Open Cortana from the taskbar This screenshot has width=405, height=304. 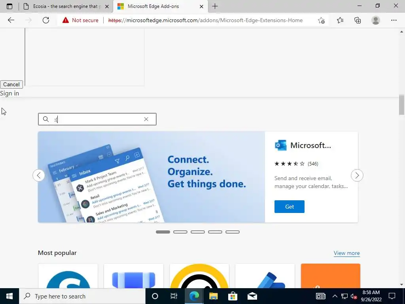[x=155, y=296]
